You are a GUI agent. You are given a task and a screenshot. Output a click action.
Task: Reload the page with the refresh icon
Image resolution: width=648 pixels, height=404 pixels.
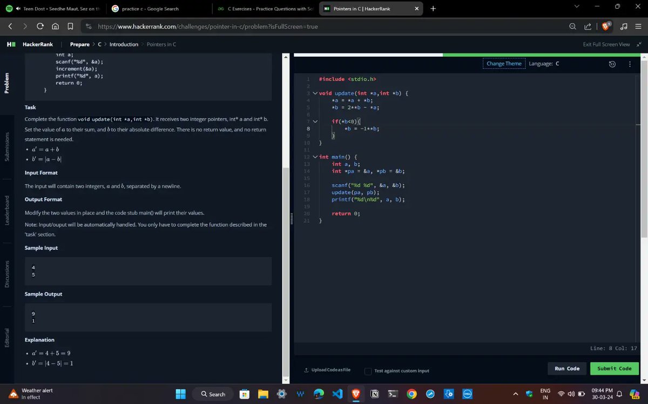click(40, 26)
